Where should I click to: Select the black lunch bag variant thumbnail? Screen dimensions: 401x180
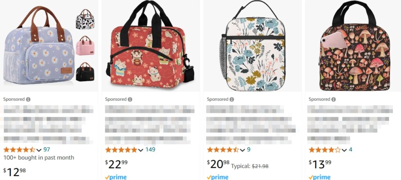pos(85,72)
